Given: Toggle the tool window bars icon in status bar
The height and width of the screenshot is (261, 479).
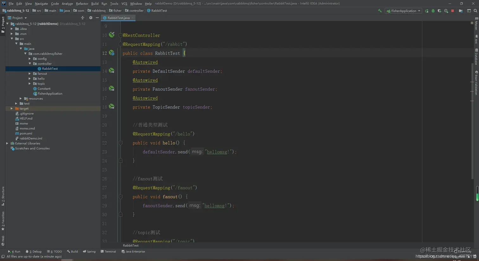Looking at the screenshot, I should click(x=3, y=257).
